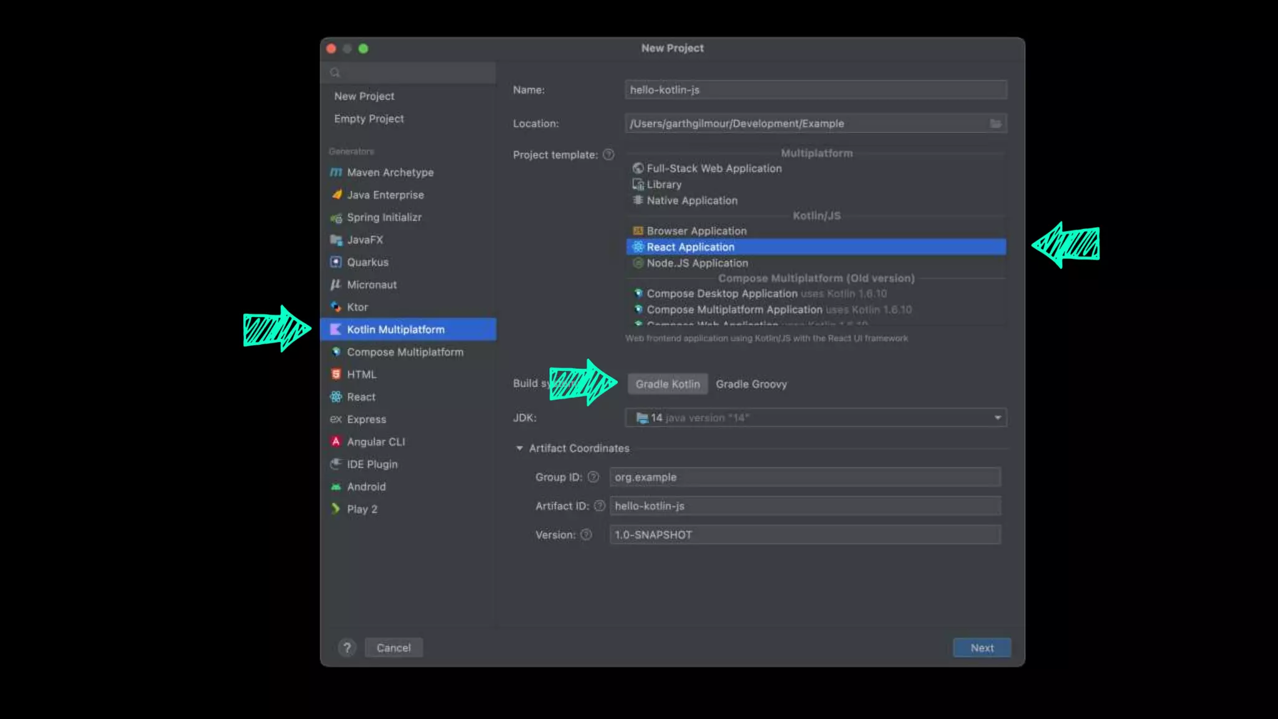
Task: Click the project Name input field
Action: click(x=815, y=90)
